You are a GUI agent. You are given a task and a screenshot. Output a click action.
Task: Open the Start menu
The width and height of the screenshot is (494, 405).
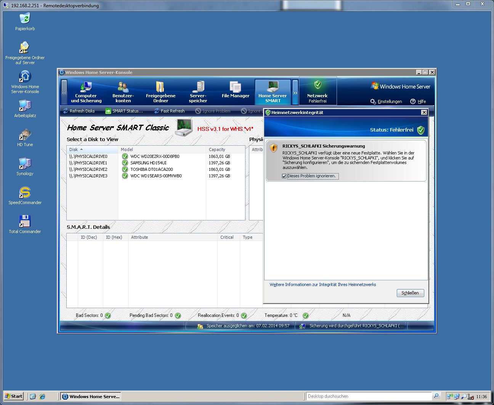click(x=14, y=396)
